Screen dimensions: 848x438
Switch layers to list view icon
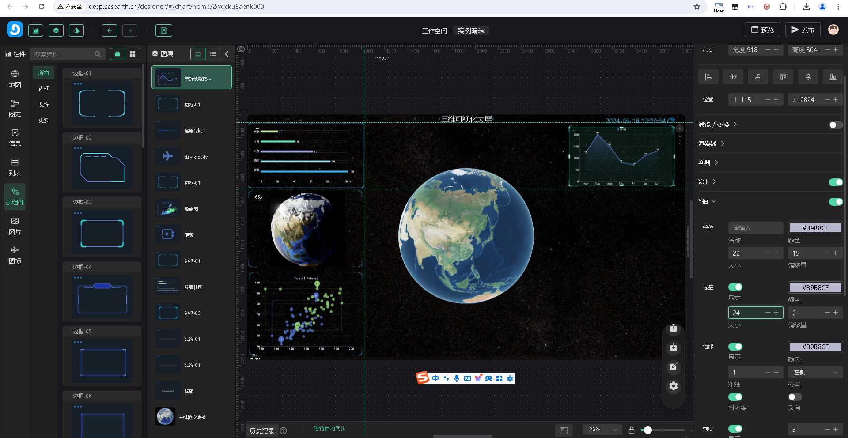click(x=213, y=54)
